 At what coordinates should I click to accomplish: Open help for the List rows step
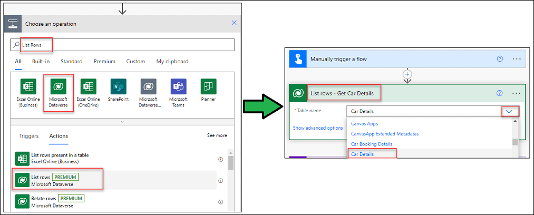pos(500,93)
